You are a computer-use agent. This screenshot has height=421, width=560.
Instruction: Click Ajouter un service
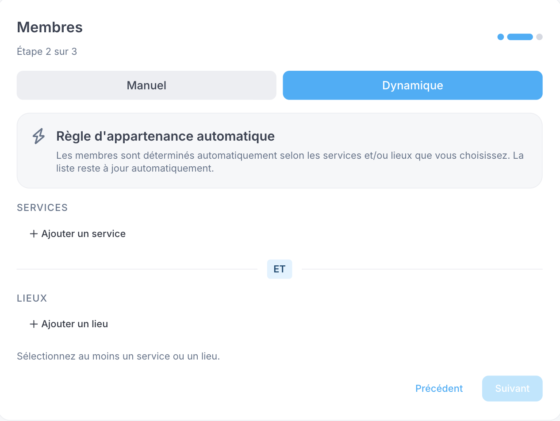pos(77,233)
